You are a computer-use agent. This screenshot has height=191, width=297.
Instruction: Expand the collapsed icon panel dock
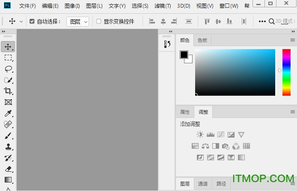(x=170, y=32)
